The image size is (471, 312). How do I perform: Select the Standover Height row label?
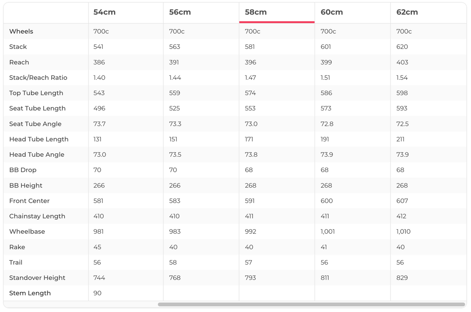coord(37,278)
